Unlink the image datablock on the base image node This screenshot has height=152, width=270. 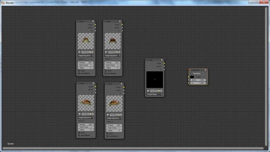point(161,91)
